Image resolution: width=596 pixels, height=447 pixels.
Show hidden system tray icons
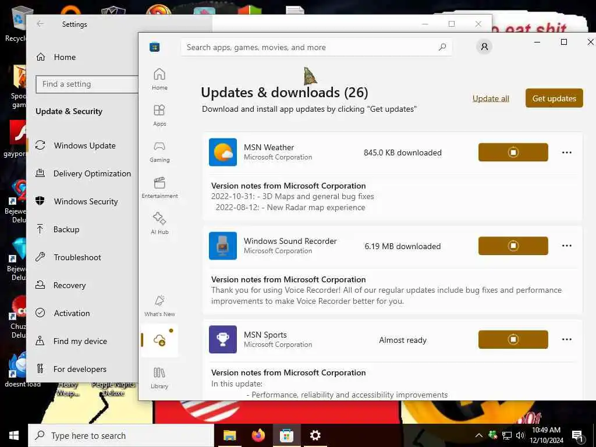click(x=479, y=435)
